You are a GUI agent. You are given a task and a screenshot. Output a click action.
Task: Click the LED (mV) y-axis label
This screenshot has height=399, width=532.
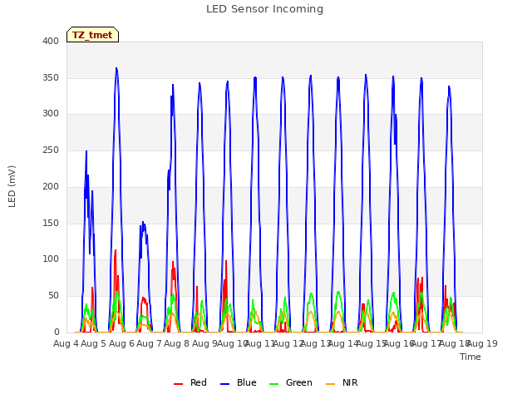point(12,186)
